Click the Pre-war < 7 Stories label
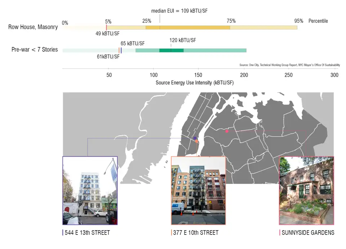The image size is (346, 249). (x=35, y=50)
